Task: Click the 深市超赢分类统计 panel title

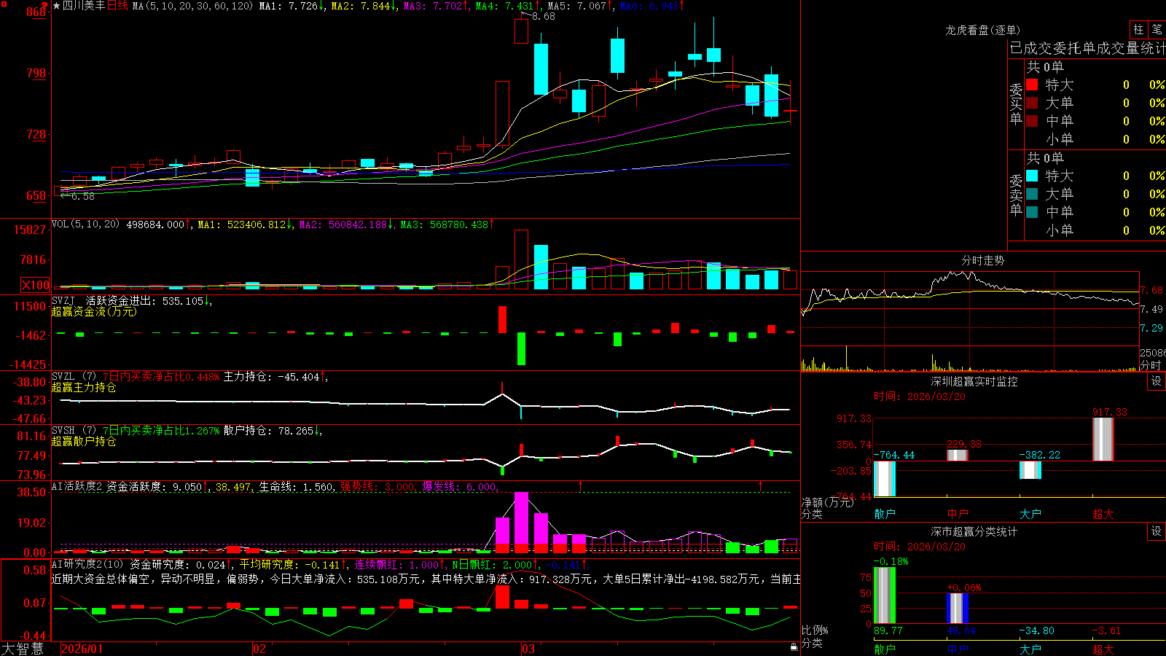Action: coord(974,531)
